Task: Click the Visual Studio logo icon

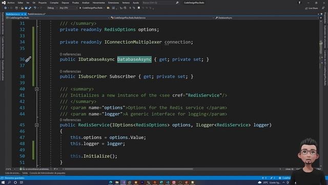Action: click(4, 3)
